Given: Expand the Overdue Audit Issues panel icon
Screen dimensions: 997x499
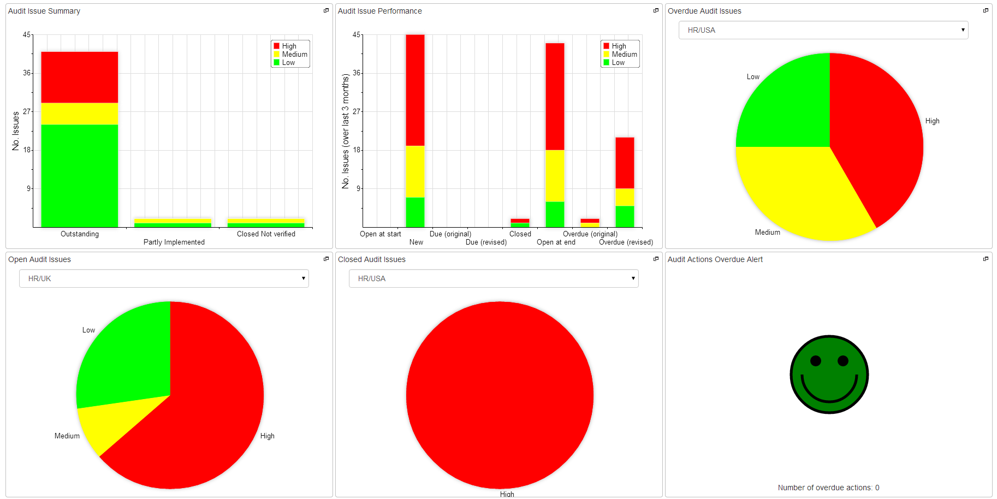Looking at the screenshot, I should click(986, 10).
